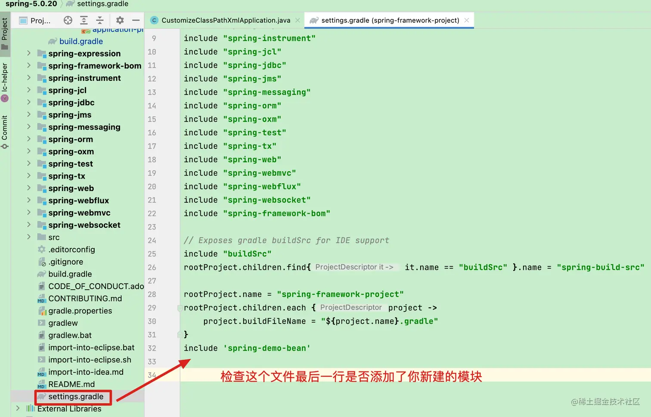Open the Project view selector dropdown
Screen dimensions: 651x417
35,20
